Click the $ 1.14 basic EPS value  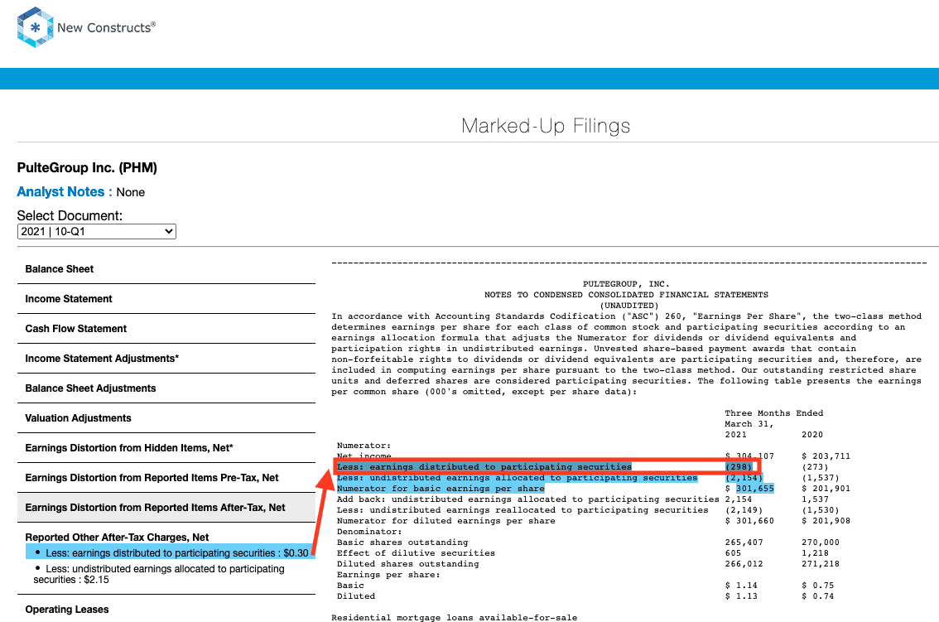tap(741, 586)
